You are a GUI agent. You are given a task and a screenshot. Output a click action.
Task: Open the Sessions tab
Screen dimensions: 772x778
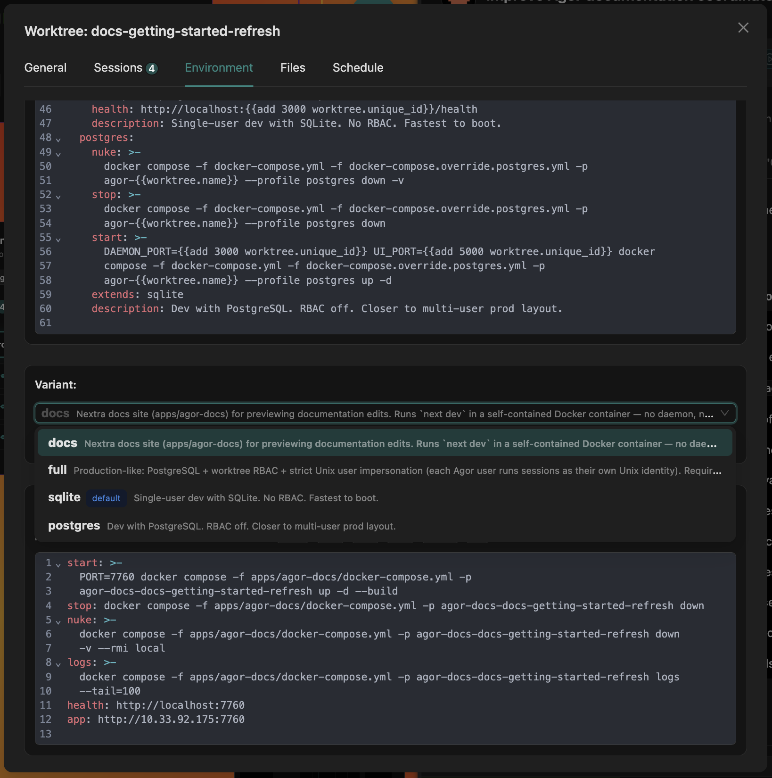pyautogui.click(x=125, y=67)
